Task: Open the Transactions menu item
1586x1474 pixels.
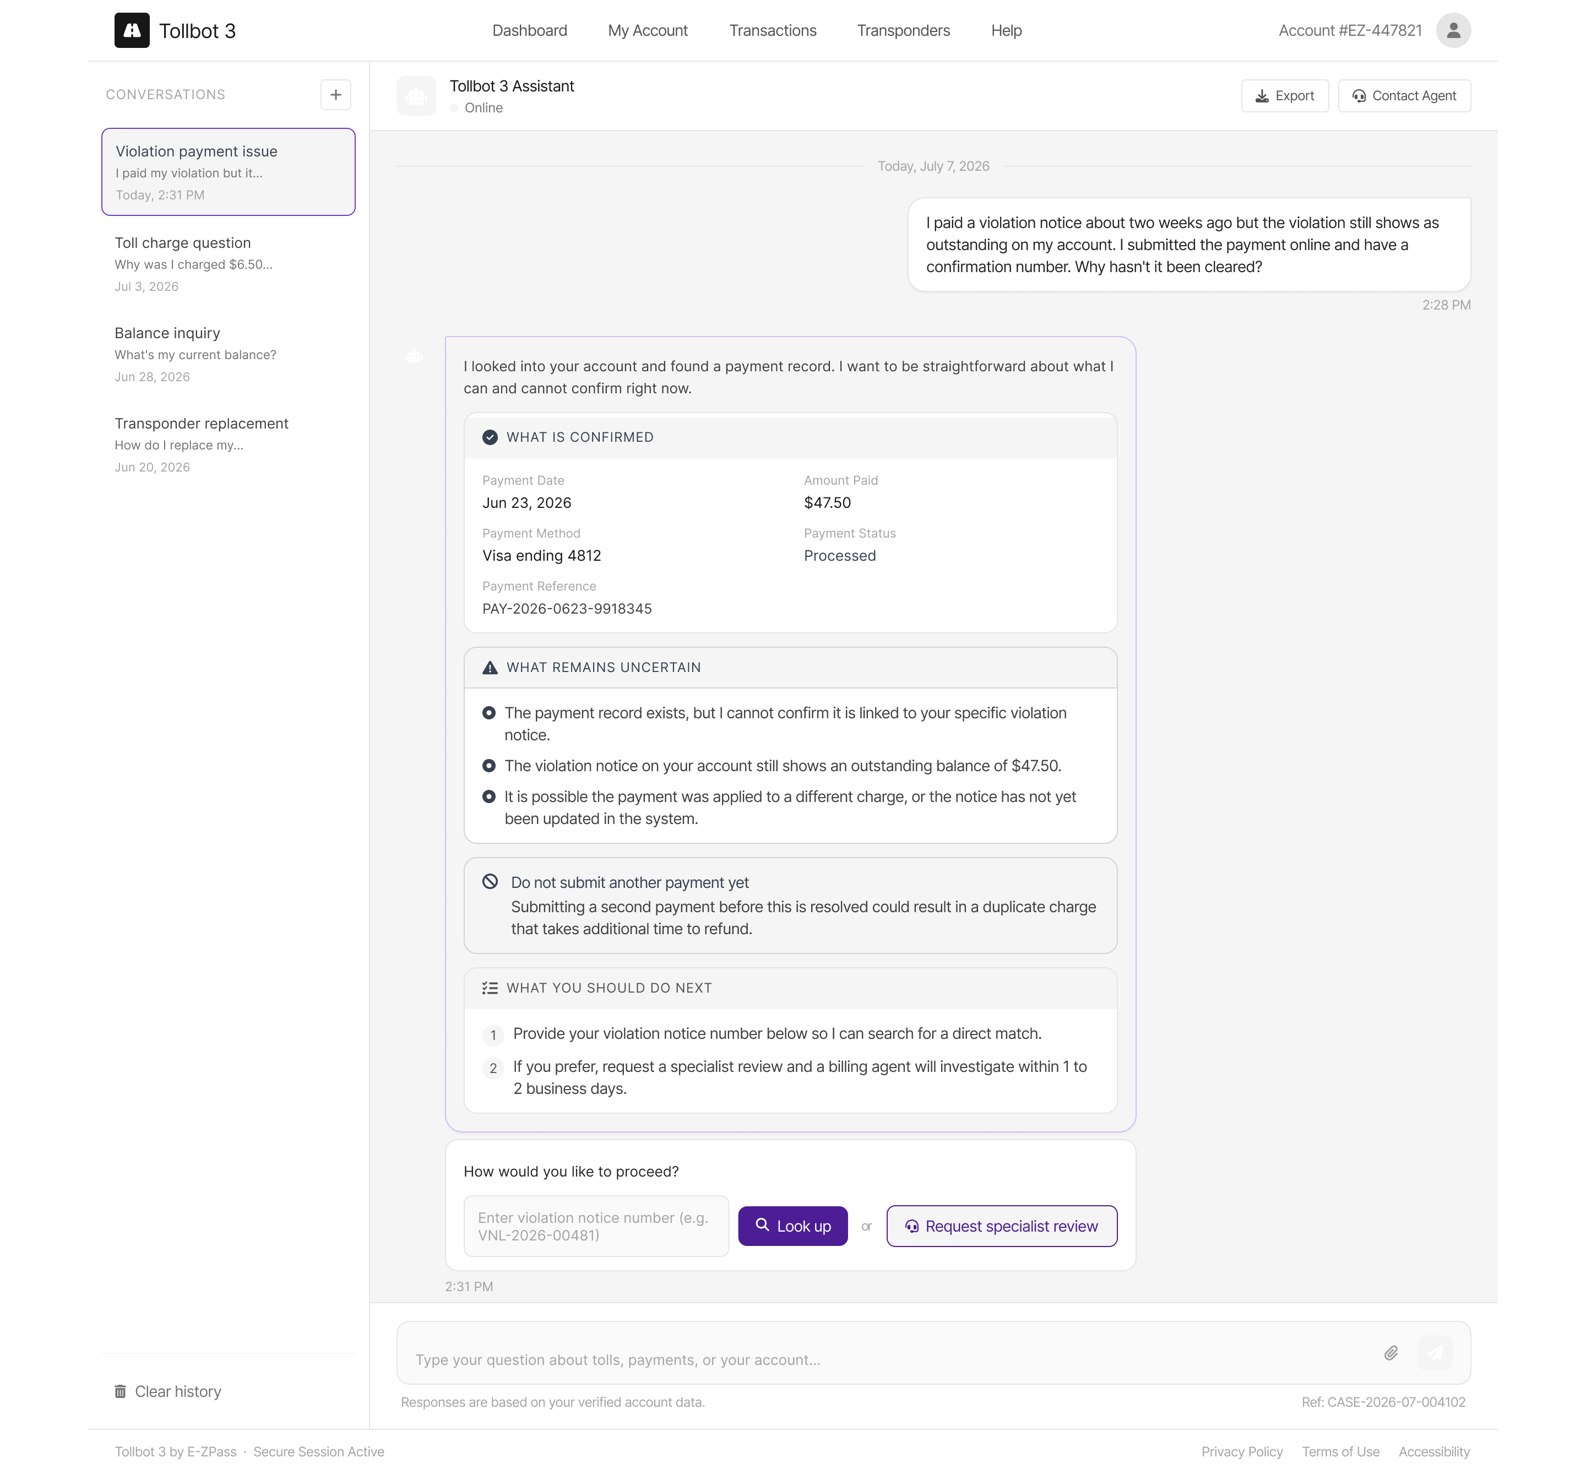Action: [772, 30]
